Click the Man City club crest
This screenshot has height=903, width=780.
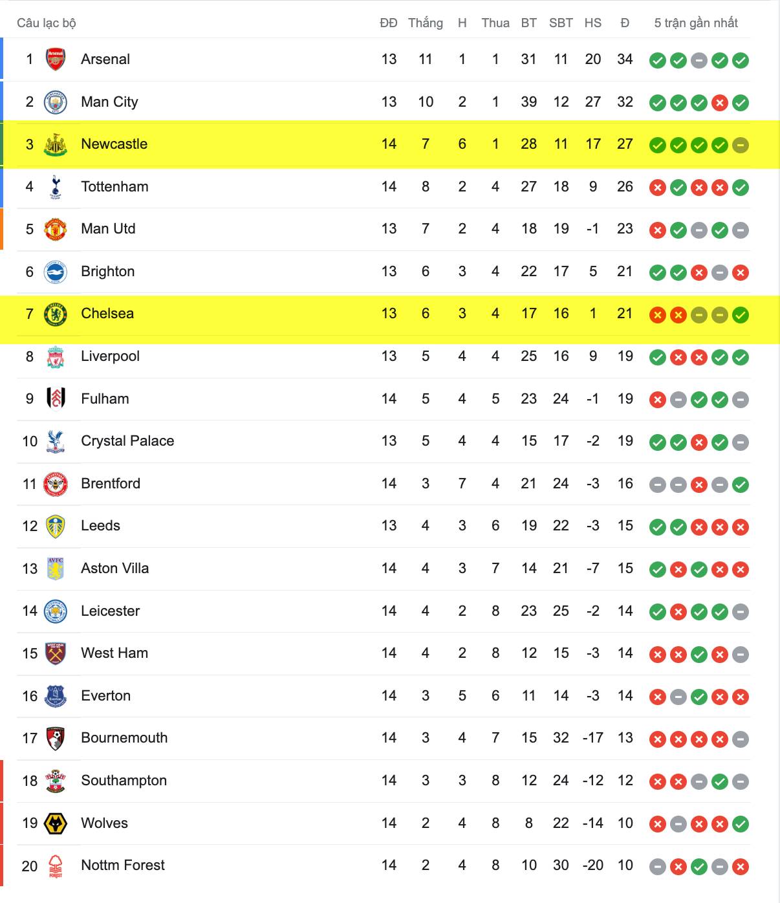point(56,102)
